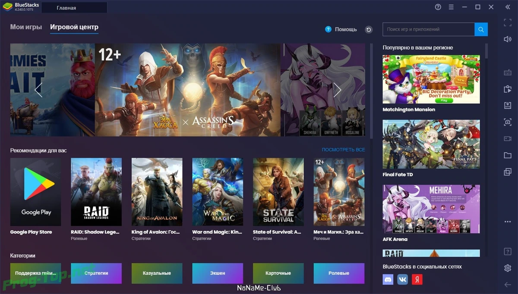Open the hamburger menu in title bar
Image resolution: width=518 pixels, height=294 pixels.
coord(451,7)
